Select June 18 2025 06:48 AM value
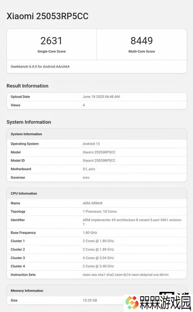This screenshot has width=193, height=312. pos(101,97)
